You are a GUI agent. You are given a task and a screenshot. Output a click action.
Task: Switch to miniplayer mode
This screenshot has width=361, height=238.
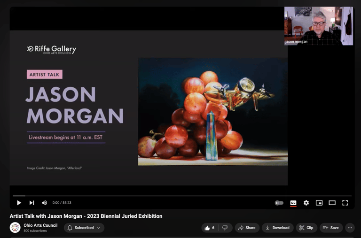coord(319,203)
